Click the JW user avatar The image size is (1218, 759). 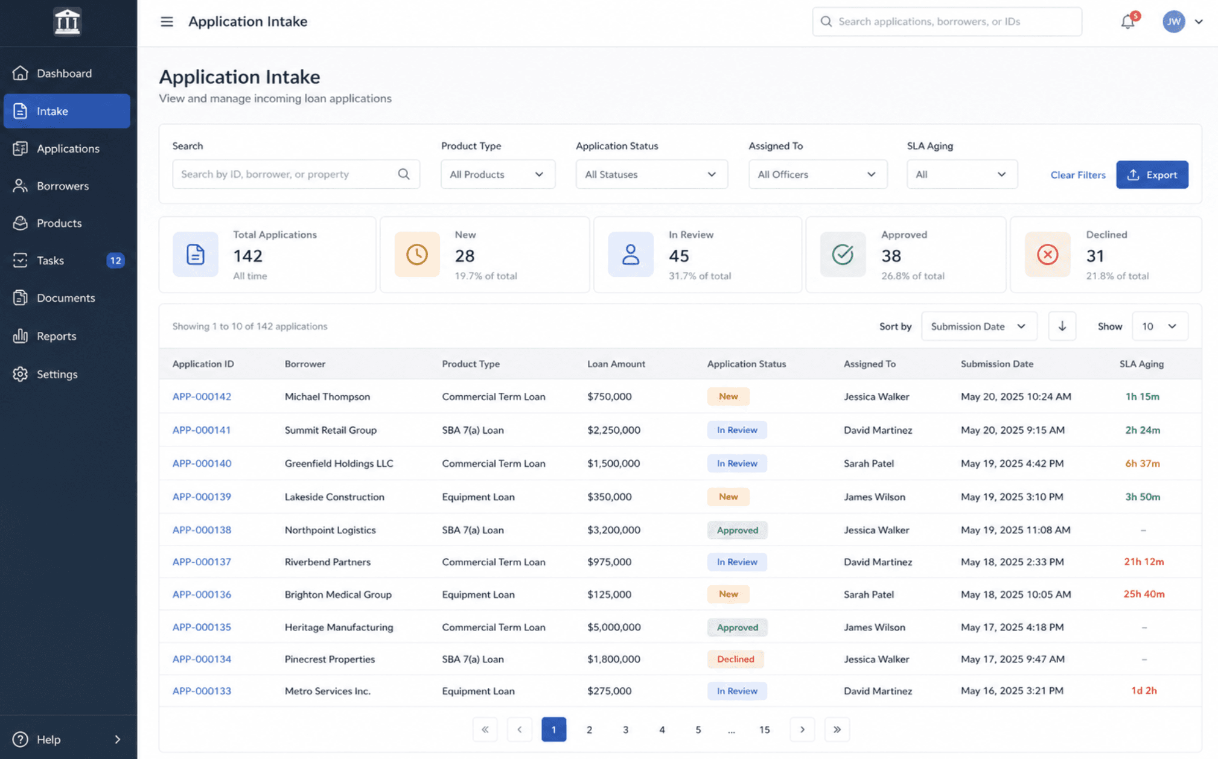tap(1174, 22)
